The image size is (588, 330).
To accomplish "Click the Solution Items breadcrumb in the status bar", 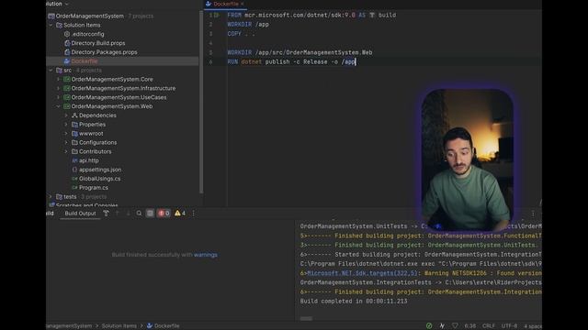I will (x=119, y=326).
